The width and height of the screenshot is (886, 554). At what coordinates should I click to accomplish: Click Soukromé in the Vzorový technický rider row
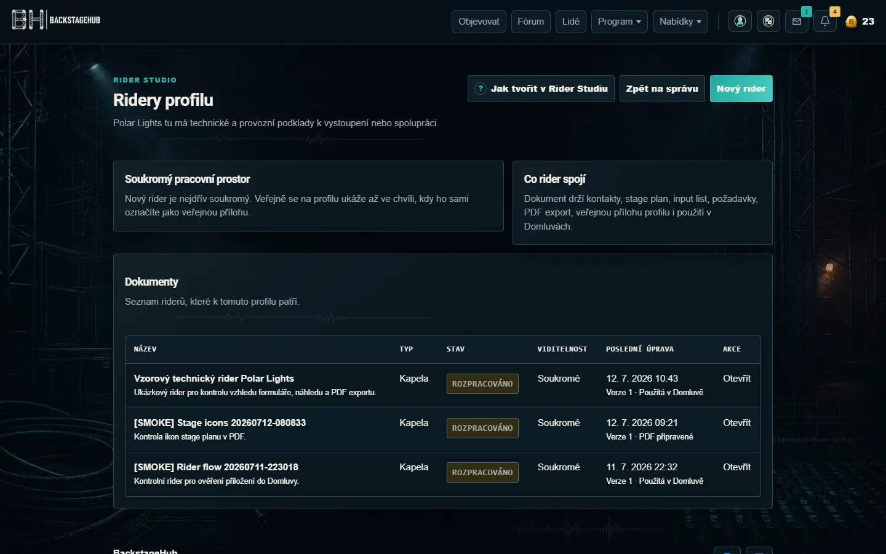pos(559,379)
